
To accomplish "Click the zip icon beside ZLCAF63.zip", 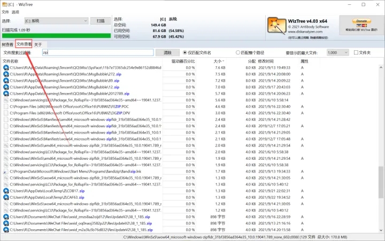I will pyautogui.click(x=6, y=197).
